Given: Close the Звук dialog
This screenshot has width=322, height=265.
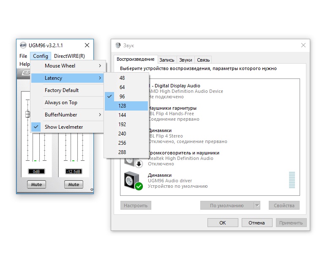Looking at the screenshot, I should tap(303, 45).
